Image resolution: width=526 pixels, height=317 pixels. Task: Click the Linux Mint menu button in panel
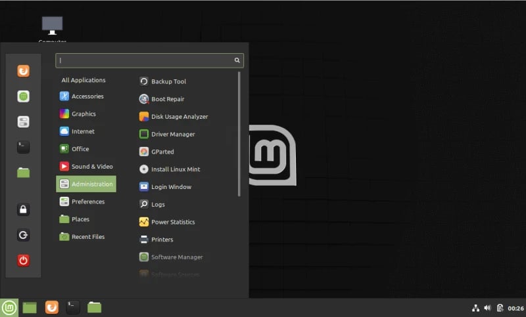9,308
